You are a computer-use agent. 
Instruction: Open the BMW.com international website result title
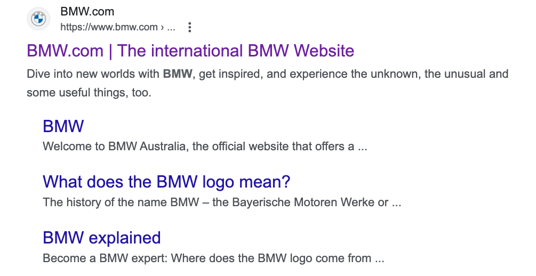pyautogui.click(x=190, y=51)
